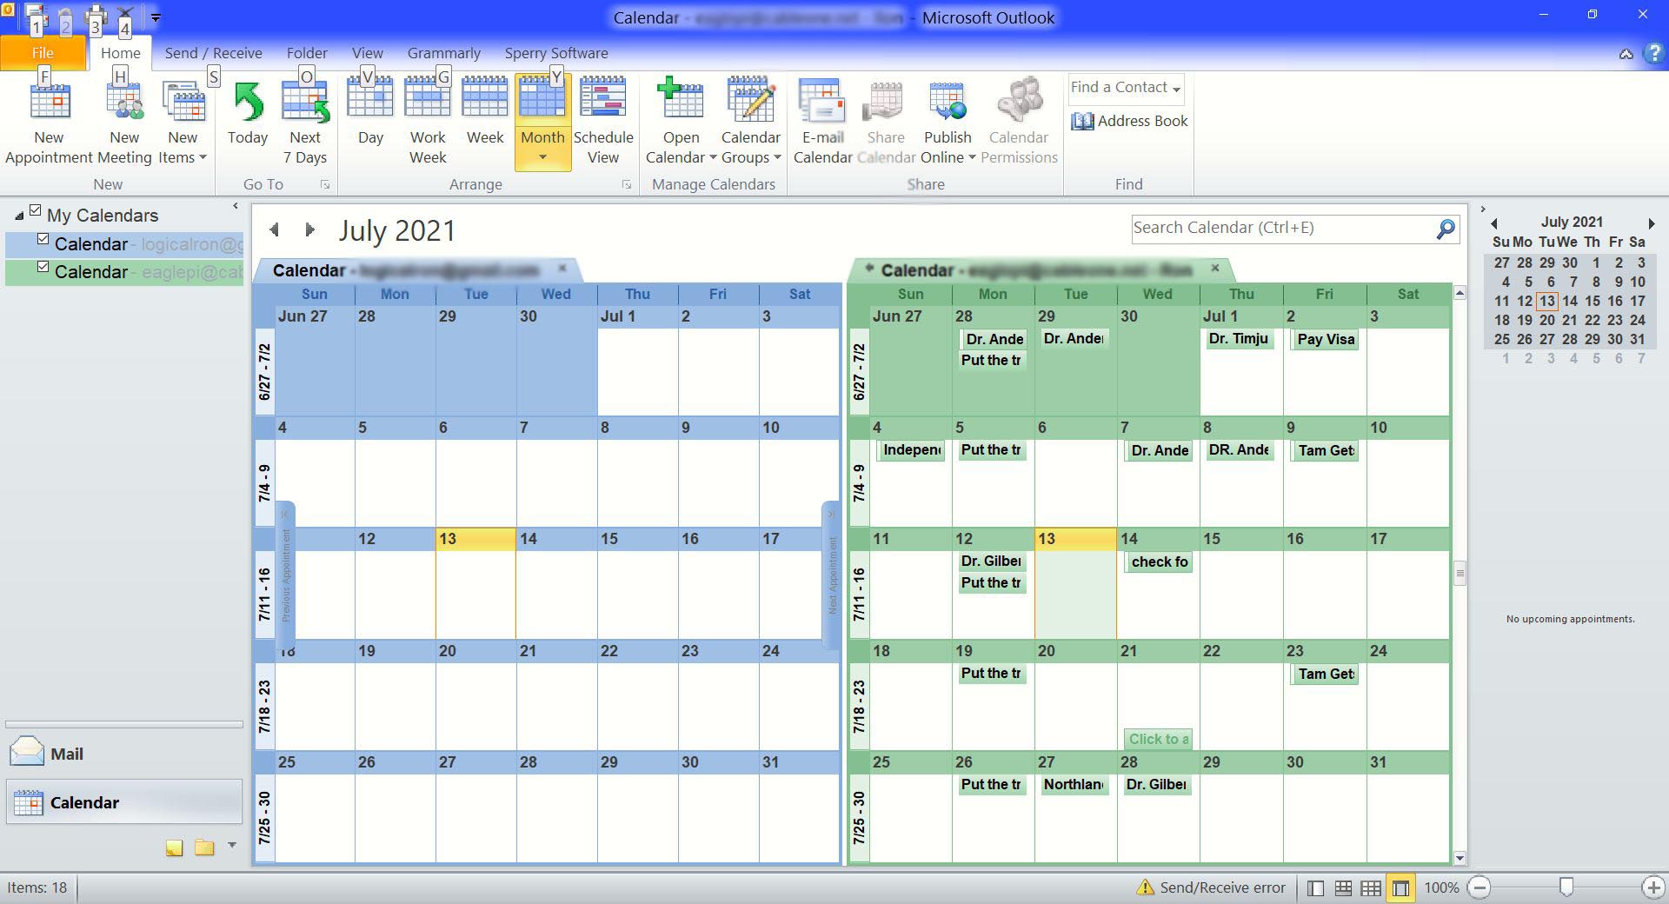
Task: Switch to the View ribbon tab
Action: (367, 53)
